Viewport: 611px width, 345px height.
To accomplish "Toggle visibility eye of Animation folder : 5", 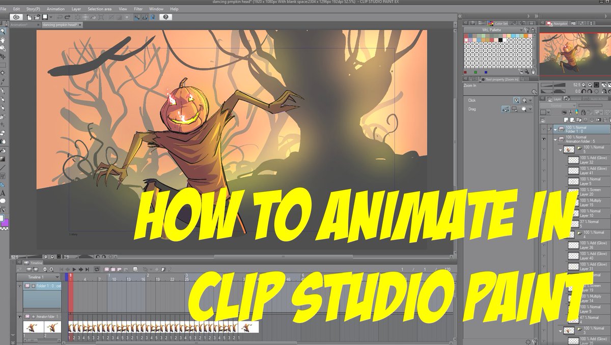I will (543, 138).
